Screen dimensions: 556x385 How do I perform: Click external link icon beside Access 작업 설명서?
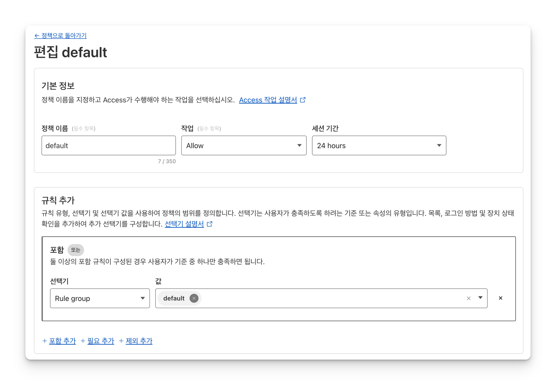[x=303, y=100]
